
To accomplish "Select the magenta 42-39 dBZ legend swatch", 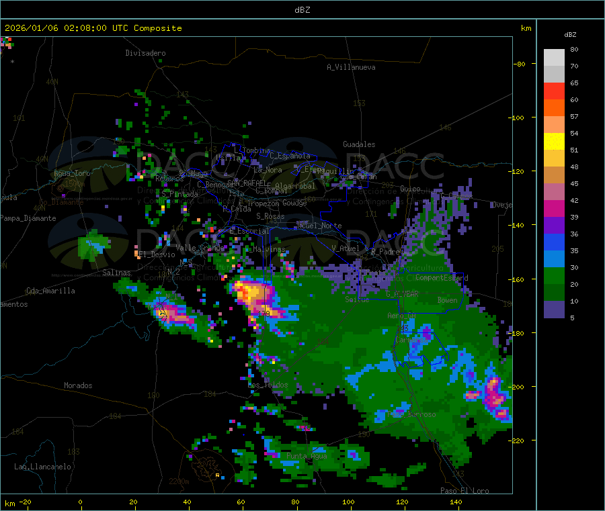I will [x=554, y=208].
